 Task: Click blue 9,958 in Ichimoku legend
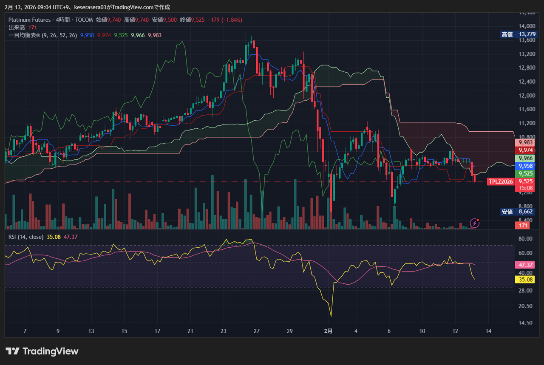pyautogui.click(x=87, y=35)
